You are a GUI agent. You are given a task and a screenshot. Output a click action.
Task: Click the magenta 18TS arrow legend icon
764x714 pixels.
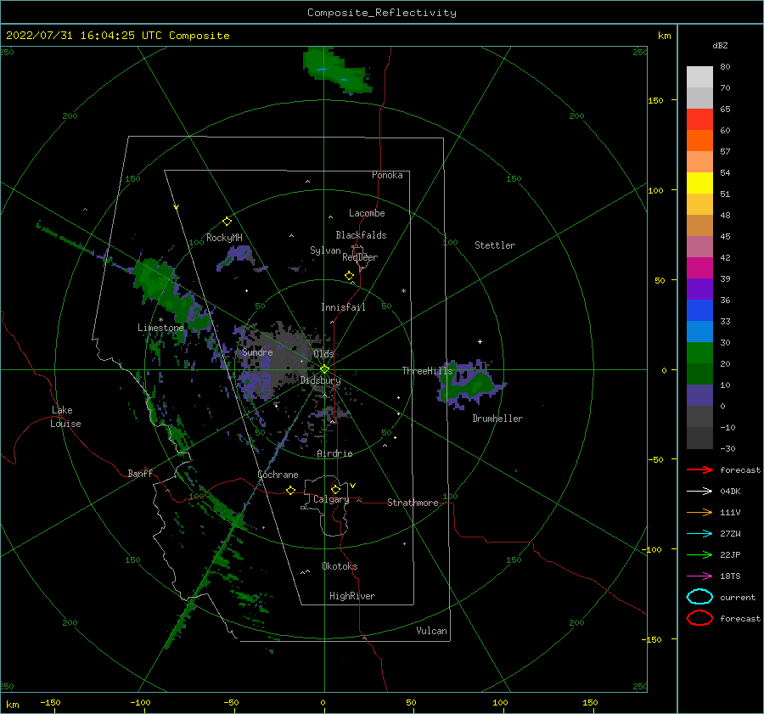(699, 576)
